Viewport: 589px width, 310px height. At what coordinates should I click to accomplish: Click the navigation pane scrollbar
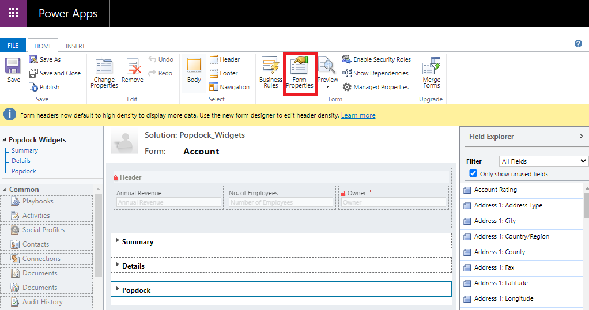98,235
